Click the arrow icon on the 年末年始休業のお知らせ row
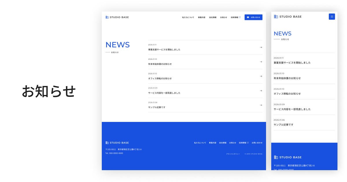Screen dimensions: 347x182 point(261,62)
